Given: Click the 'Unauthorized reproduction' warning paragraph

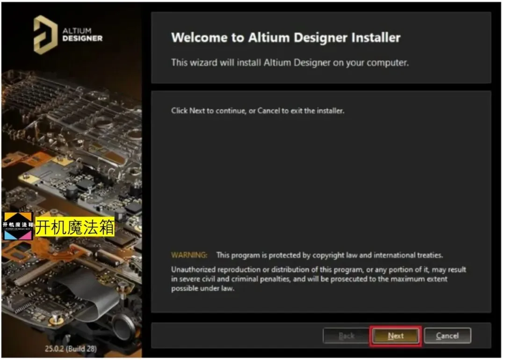Looking at the screenshot, I should click(318, 279).
